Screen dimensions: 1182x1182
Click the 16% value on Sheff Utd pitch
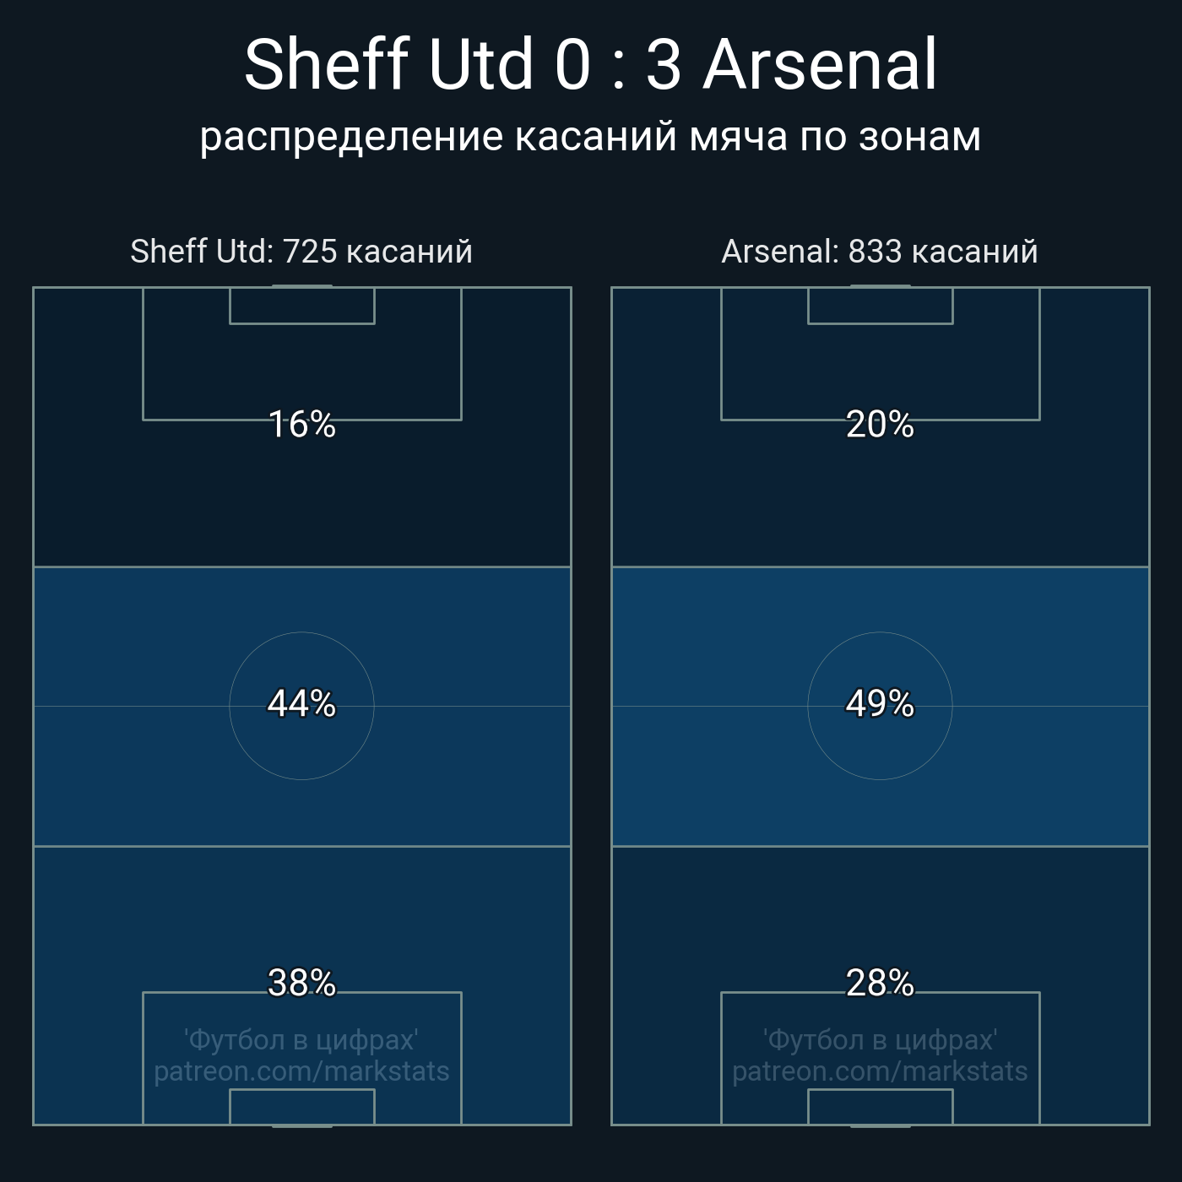(301, 425)
